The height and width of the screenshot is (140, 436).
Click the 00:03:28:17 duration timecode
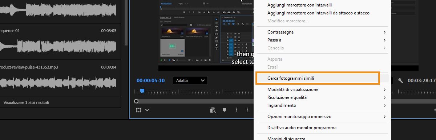[x=421, y=80]
